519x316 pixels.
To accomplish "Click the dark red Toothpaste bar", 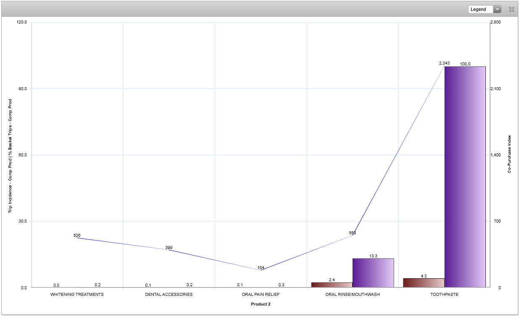I will click(424, 283).
